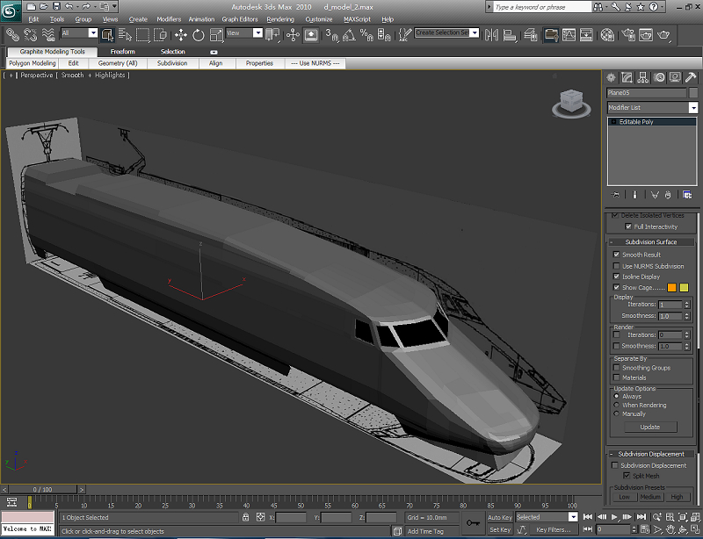Uncheck Isoline Display option
703x539 pixels.
pyautogui.click(x=617, y=277)
